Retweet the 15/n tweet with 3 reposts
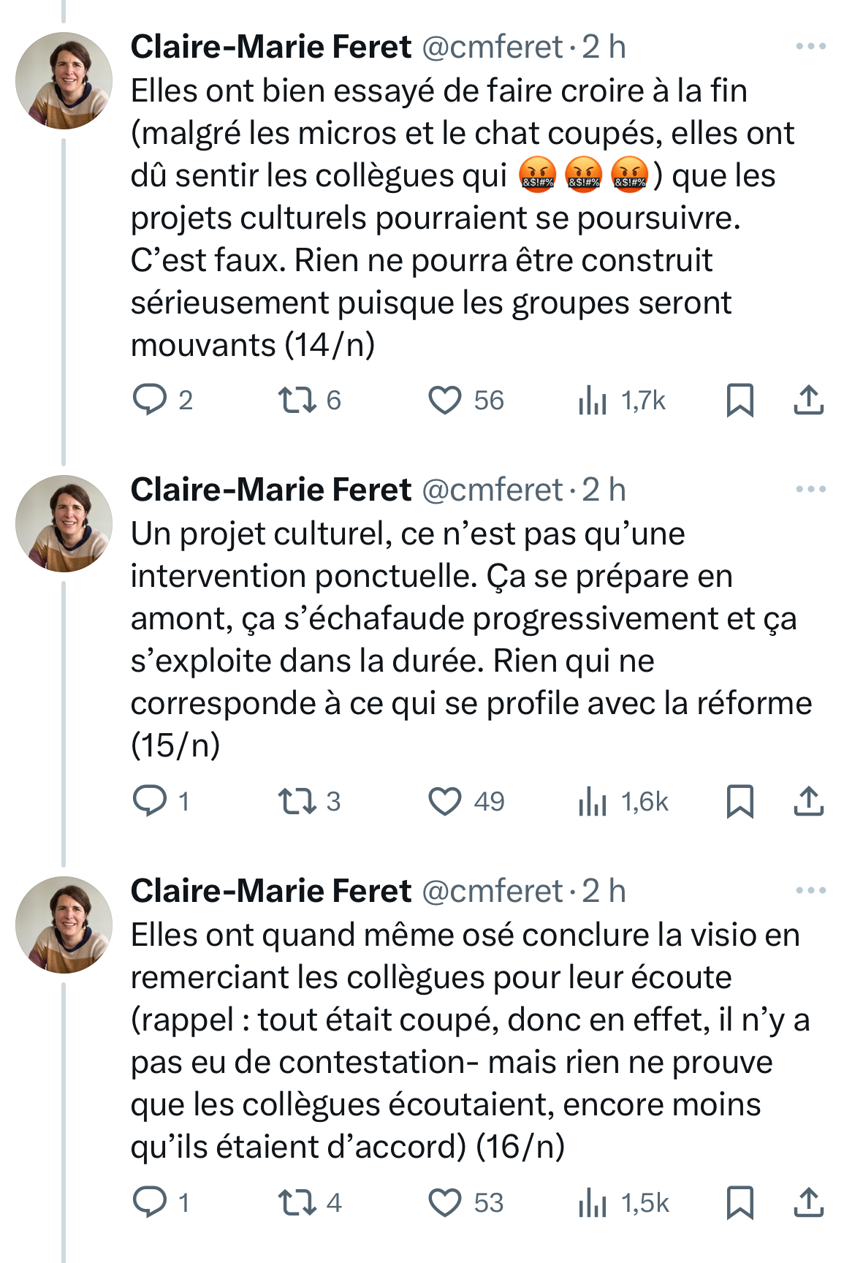Screen dimensions: 844x1263 click(297, 801)
